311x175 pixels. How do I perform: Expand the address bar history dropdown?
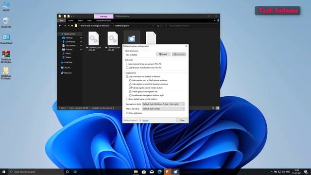point(154,26)
